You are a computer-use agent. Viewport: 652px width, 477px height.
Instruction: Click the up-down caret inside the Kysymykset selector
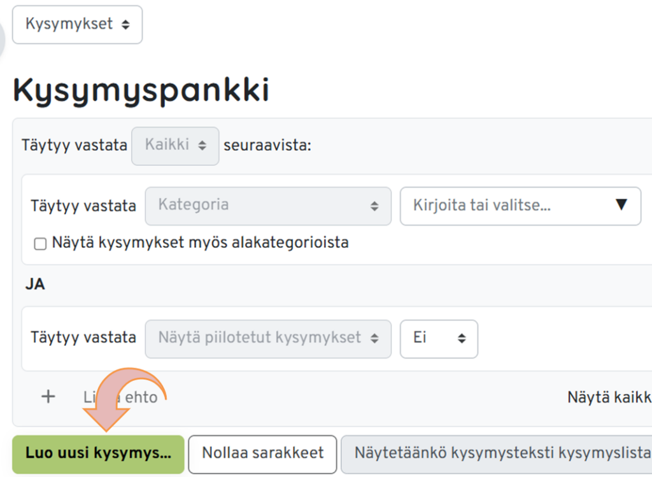pos(125,24)
